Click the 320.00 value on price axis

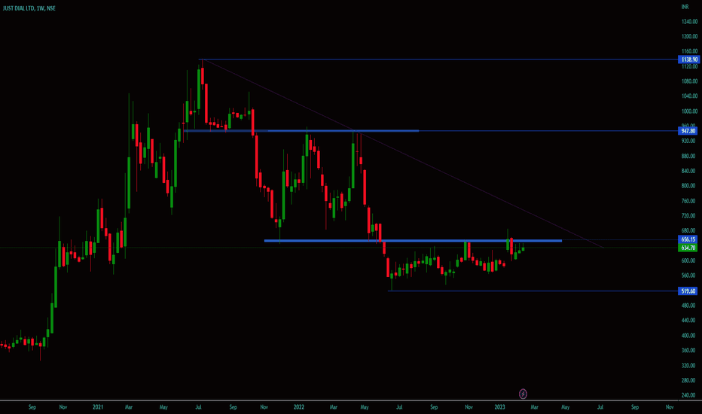click(x=689, y=365)
